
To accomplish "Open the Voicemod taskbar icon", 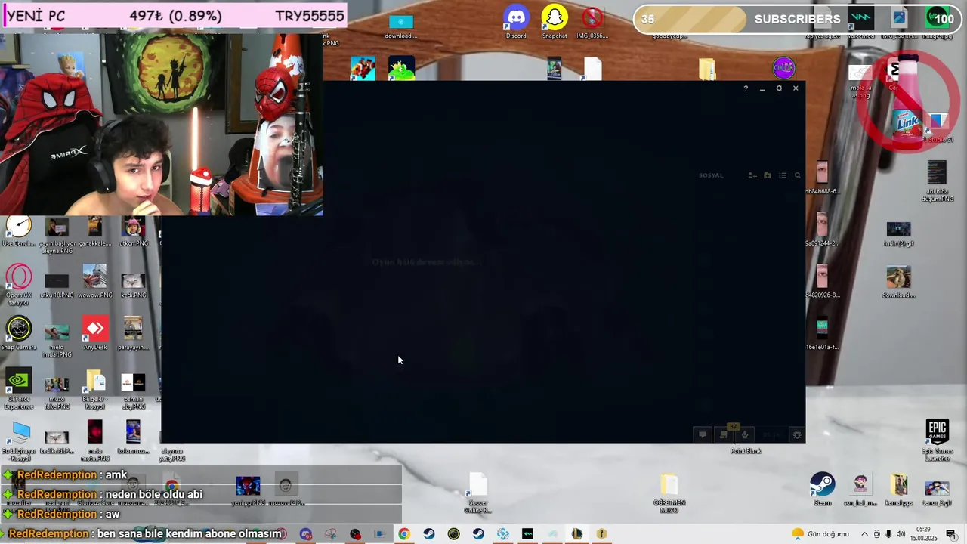I will tap(527, 534).
